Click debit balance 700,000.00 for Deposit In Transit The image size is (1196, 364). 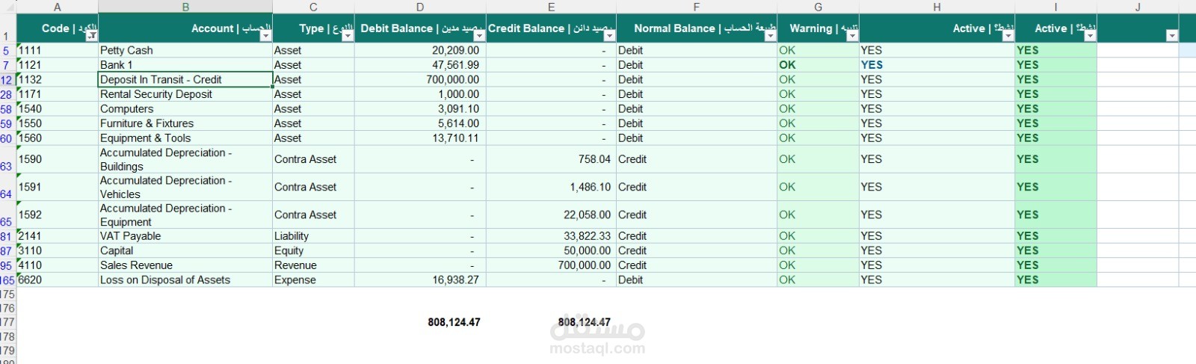point(420,79)
